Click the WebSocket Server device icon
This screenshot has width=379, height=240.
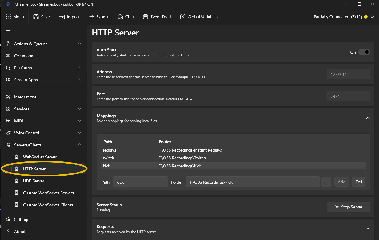pyautogui.click(x=17, y=157)
